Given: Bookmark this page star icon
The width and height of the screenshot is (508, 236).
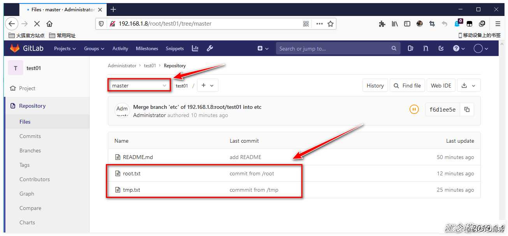Looking at the screenshot, I should tap(330, 24).
